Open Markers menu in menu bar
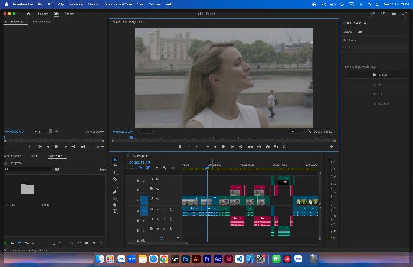 click(94, 4)
